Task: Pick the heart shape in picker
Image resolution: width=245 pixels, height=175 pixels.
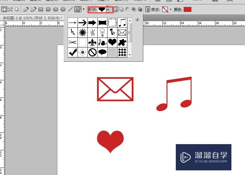Action: pos(112,42)
